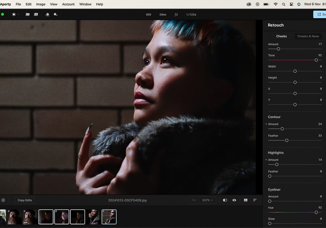Click the image view icon in the bottom bar
Screen dimensions: 326x228
click(x=245, y=200)
